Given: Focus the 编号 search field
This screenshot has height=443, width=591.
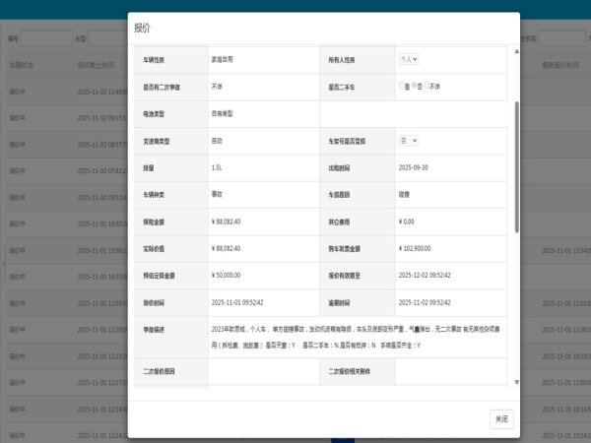Looking at the screenshot, I should pyautogui.click(x=44, y=37).
